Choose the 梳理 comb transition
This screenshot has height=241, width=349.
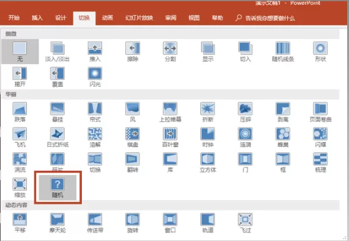320,162
